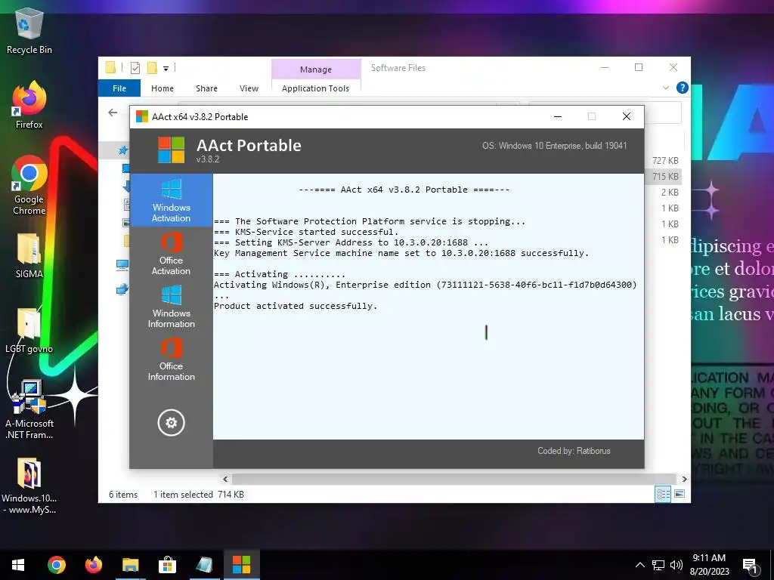This screenshot has height=580, width=774.
Task: Select Windows Activation in AAct sidebar
Action: coord(171,200)
